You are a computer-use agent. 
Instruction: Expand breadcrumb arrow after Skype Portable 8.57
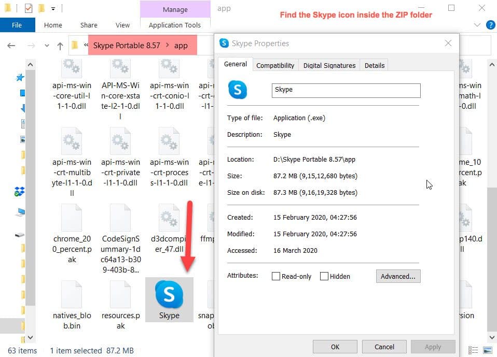point(168,45)
